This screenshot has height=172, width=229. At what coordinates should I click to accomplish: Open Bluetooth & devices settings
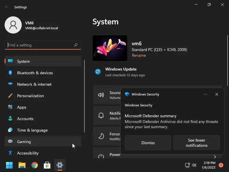43,73
